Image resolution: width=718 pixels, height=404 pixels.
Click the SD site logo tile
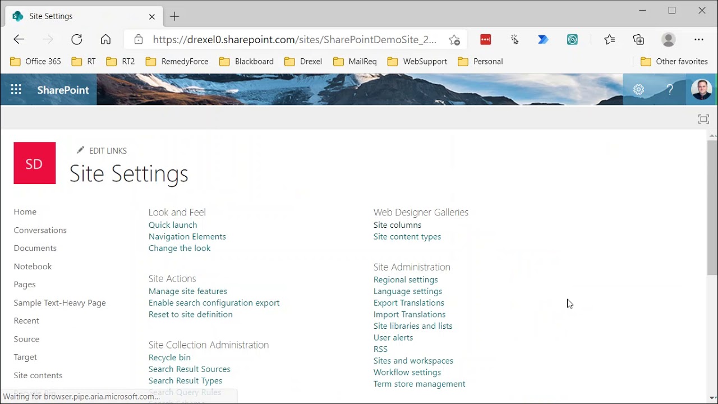pyautogui.click(x=35, y=163)
